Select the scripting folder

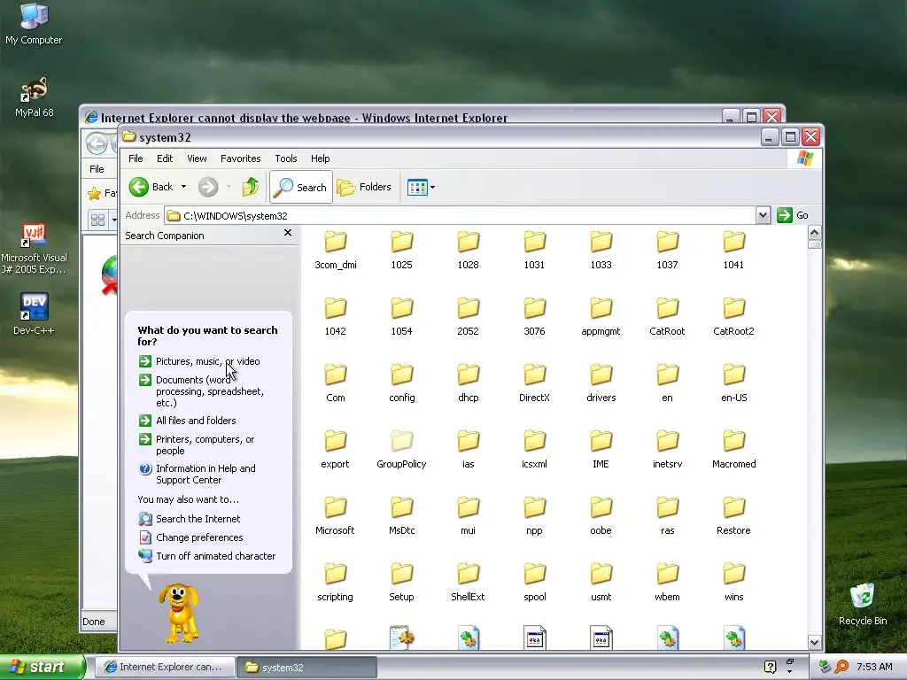pyautogui.click(x=336, y=583)
